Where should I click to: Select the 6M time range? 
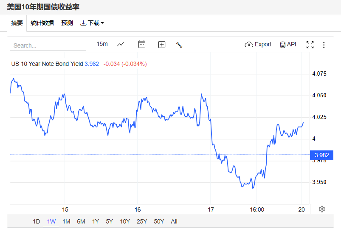(81, 221)
